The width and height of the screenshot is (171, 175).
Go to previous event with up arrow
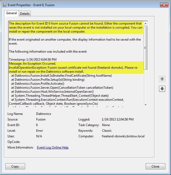tap(162, 79)
